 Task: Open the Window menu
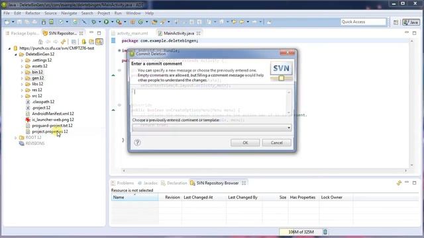(x=133, y=13)
